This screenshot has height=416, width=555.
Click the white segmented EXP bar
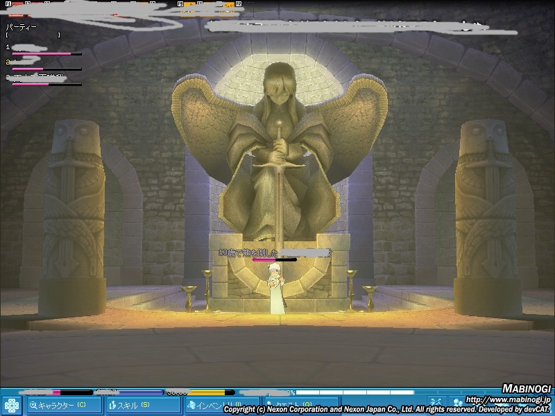pyautogui.click(x=355, y=392)
